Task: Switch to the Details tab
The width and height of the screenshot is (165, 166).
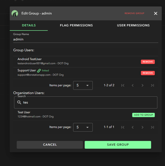Action: pos(29,25)
